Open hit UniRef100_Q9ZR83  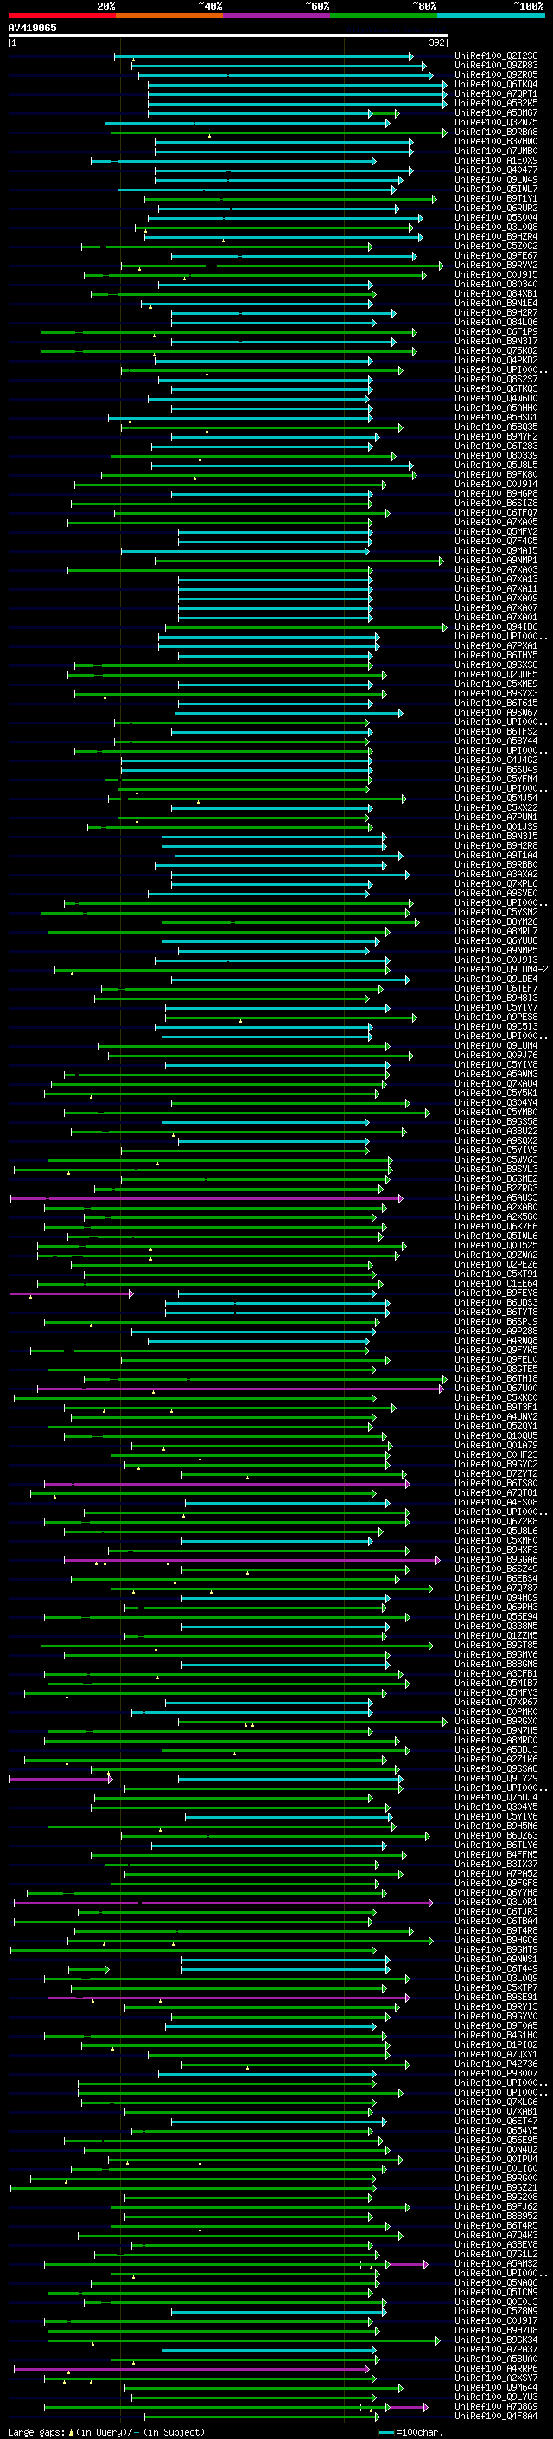[496, 66]
